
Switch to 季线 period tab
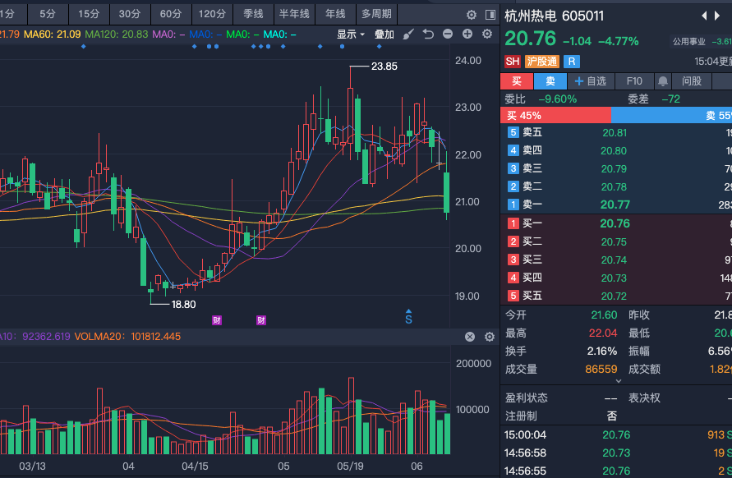coord(253,14)
